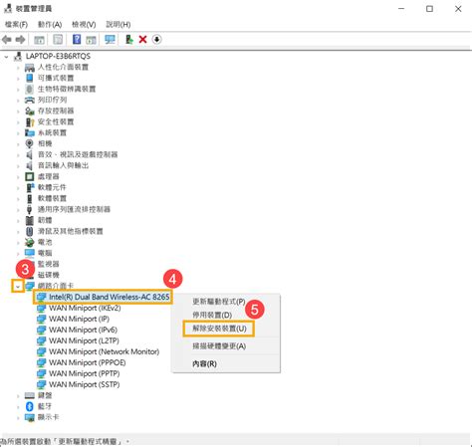The image size is (472, 447).
Task: Click the show/hide console tree toolbar icon
Action: tap(39, 40)
